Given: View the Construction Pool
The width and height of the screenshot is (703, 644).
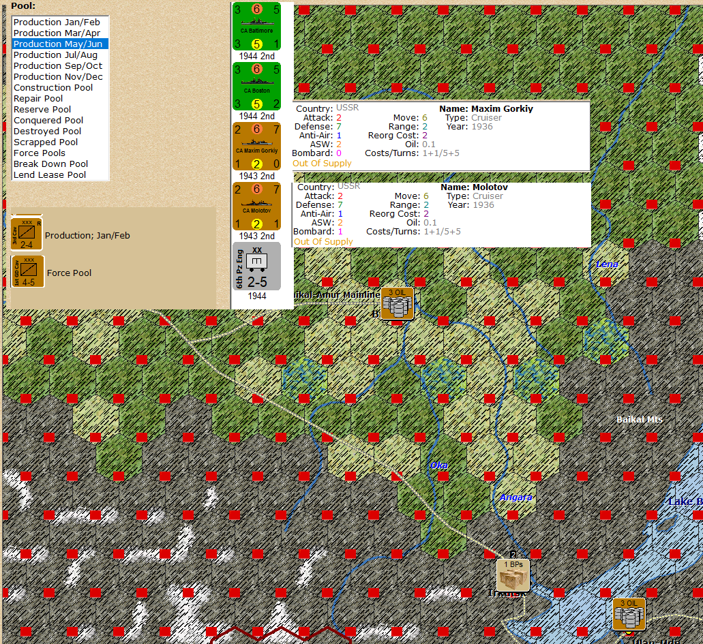Looking at the screenshot, I should tap(60, 87).
